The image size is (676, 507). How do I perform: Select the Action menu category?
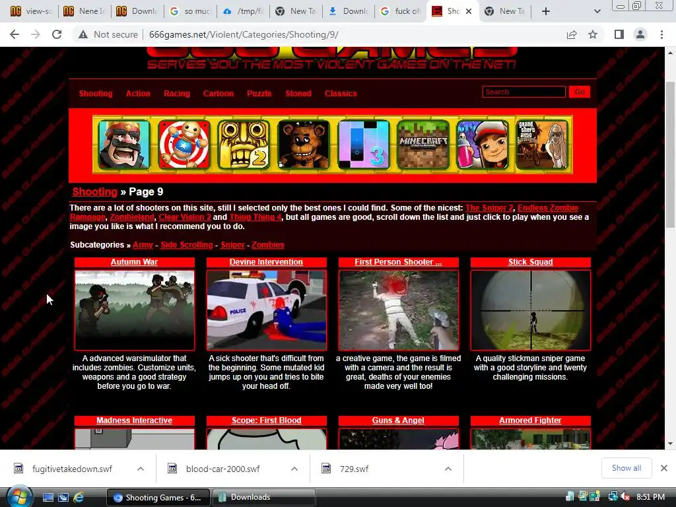pos(138,94)
